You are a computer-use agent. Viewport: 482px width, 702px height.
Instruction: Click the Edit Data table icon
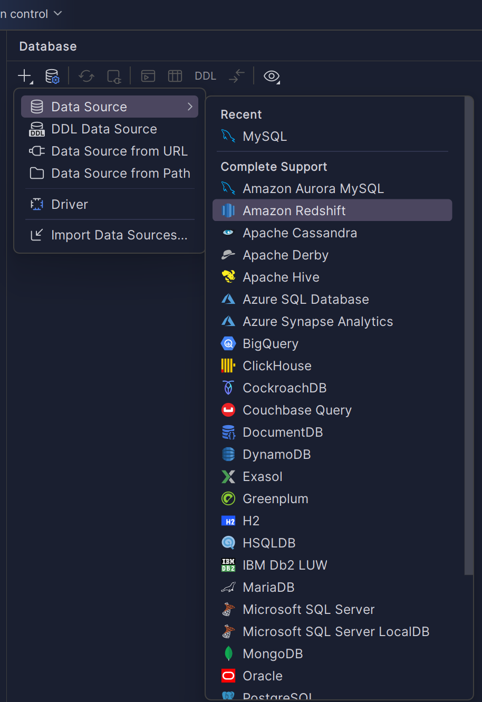[175, 76]
